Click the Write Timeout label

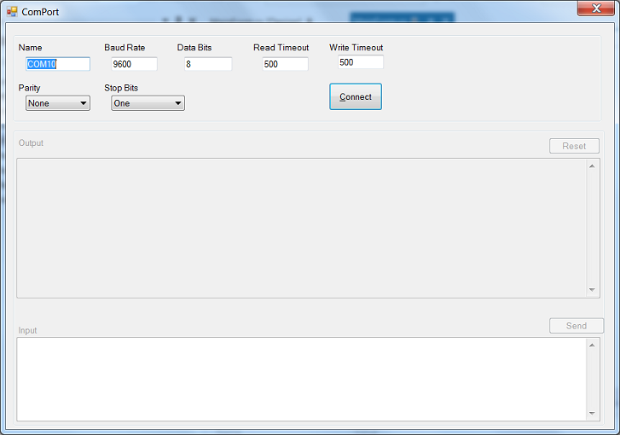(356, 48)
